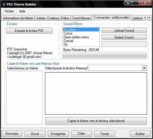Click the Delete Sound button
Image resolution: width=153 pixels, height=139 pixels.
(124, 37)
